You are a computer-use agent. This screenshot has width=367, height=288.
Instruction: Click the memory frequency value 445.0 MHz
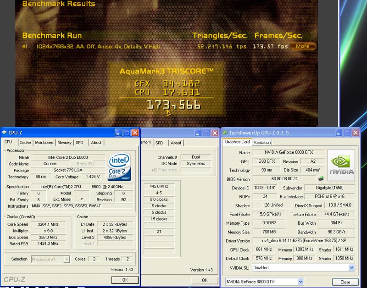click(x=159, y=187)
